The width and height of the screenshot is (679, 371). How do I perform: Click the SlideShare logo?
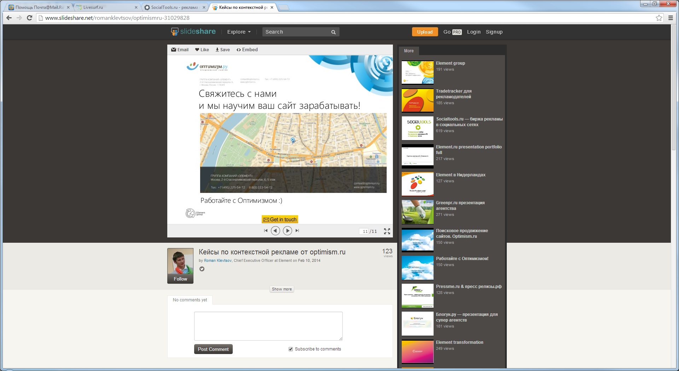point(193,31)
